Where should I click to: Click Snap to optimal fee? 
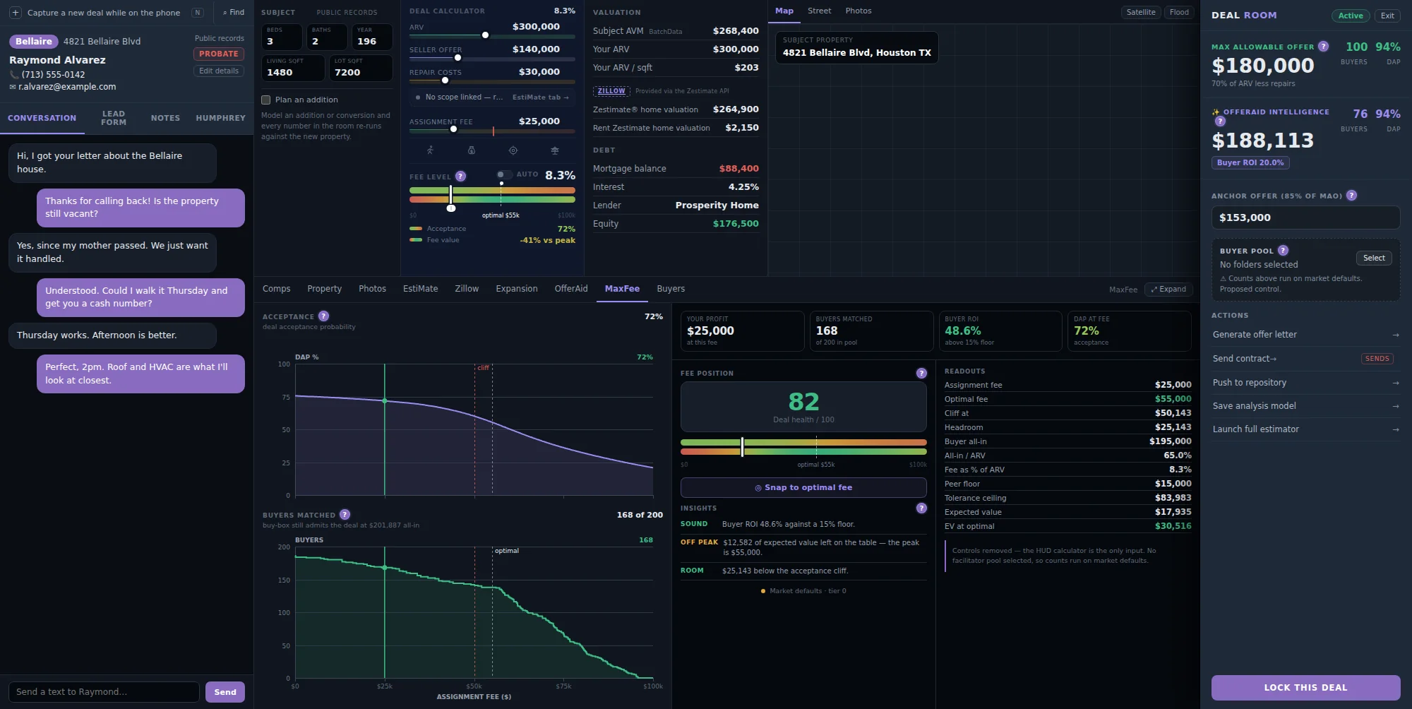pyautogui.click(x=803, y=488)
